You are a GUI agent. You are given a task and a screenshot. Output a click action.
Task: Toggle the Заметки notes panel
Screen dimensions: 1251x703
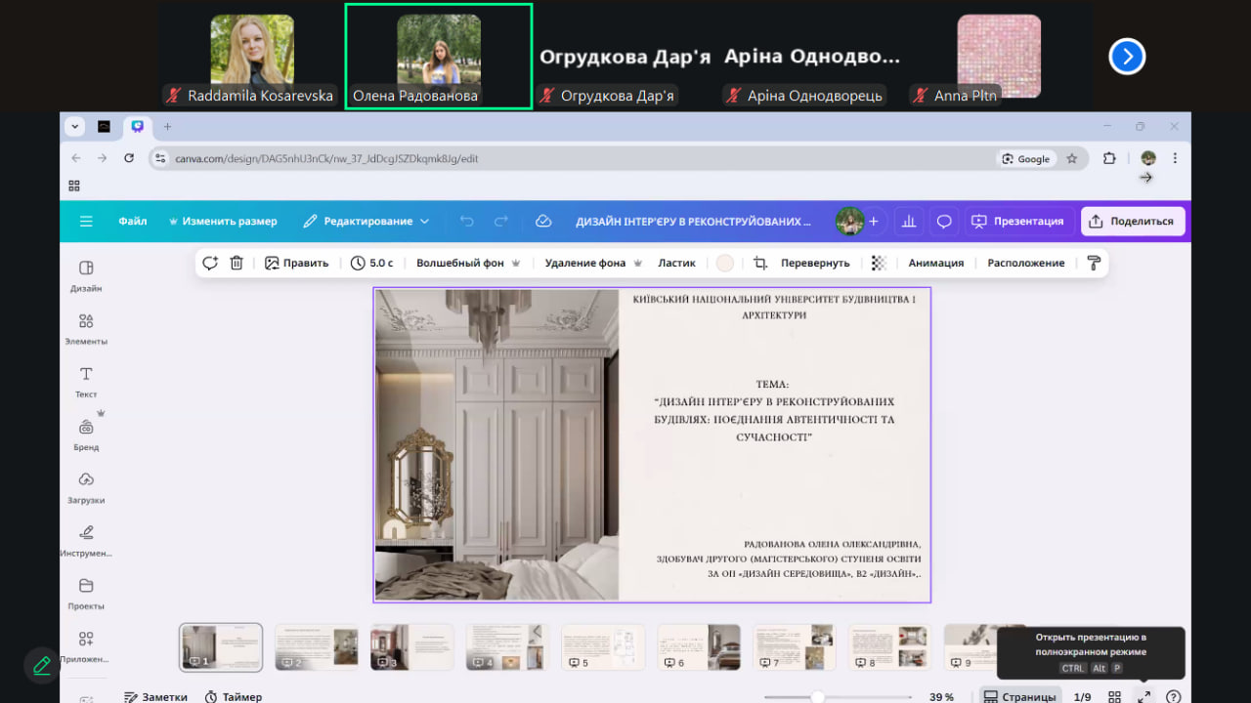(x=155, y=696)
